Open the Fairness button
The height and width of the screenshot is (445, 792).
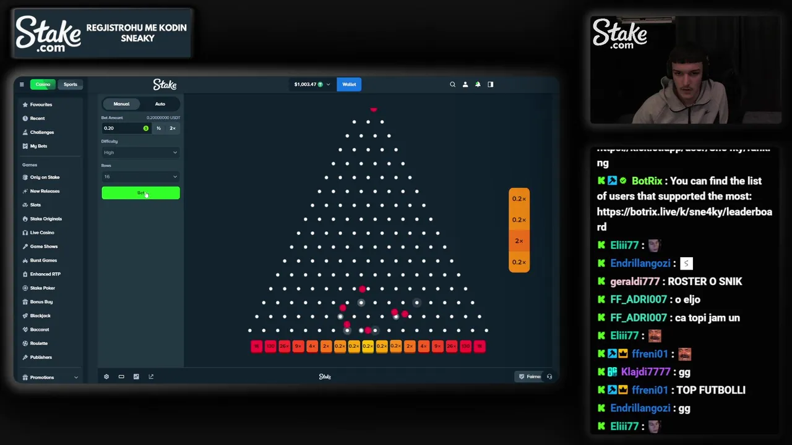[530, 376]
